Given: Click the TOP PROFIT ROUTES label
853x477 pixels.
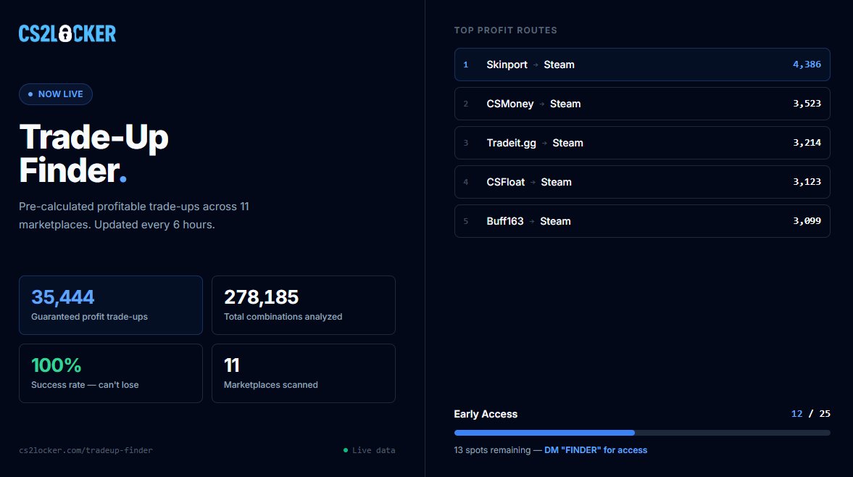Looking at the screenshot, I should (505, 30).
